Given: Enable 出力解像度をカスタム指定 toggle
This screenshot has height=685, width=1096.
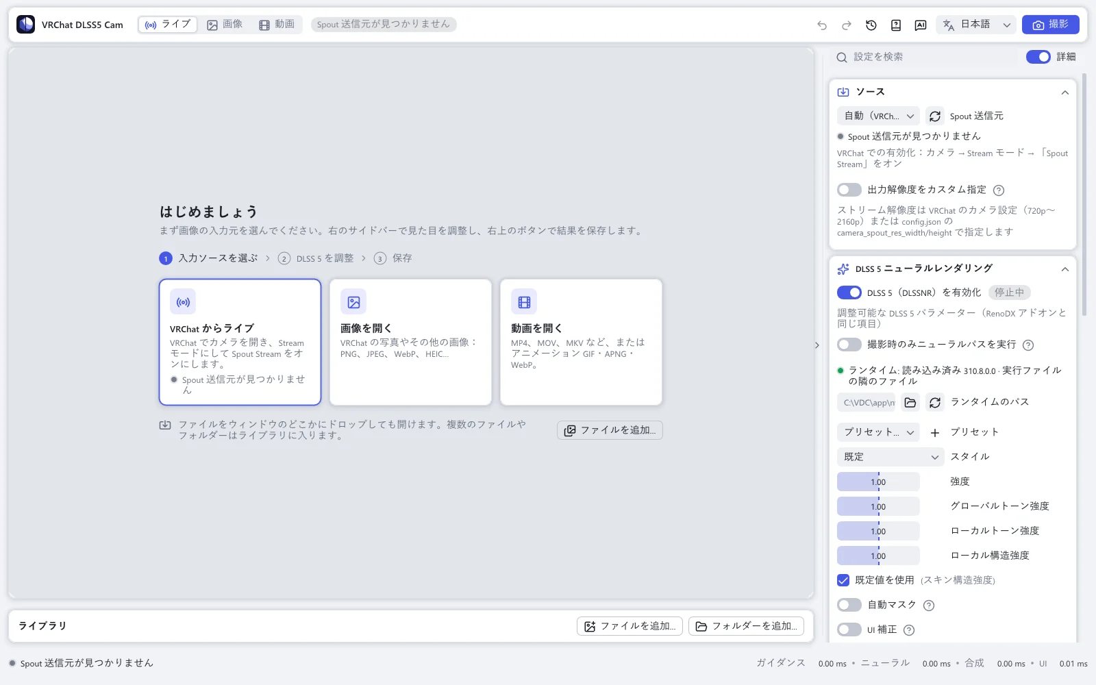Looking at the screenshot, I should pos(849,190).
